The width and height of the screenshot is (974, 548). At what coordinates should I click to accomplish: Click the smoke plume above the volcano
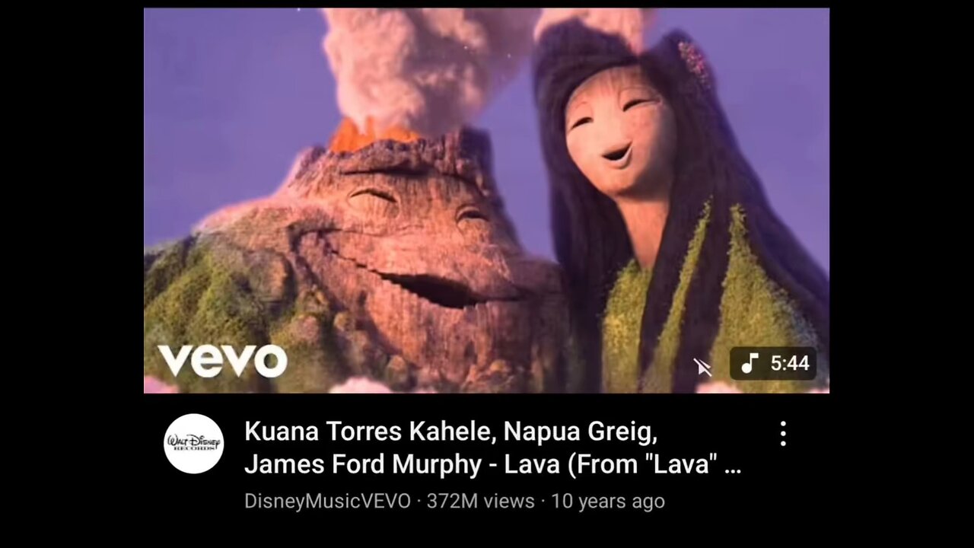tap(422, 65)
